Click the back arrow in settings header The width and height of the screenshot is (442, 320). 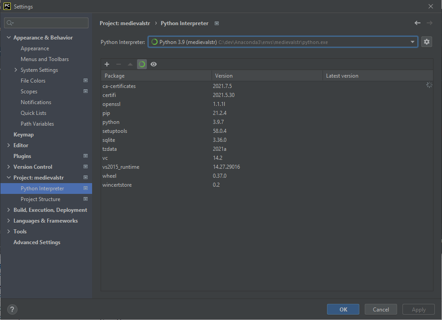[417, 23]
